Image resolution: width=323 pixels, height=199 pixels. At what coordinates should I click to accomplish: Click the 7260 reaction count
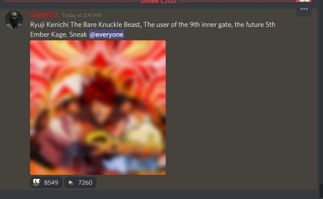[x=85, y=182]
